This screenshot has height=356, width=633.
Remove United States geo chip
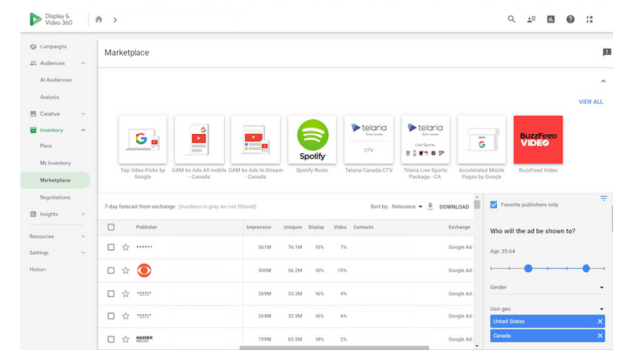tap(600, 321)
